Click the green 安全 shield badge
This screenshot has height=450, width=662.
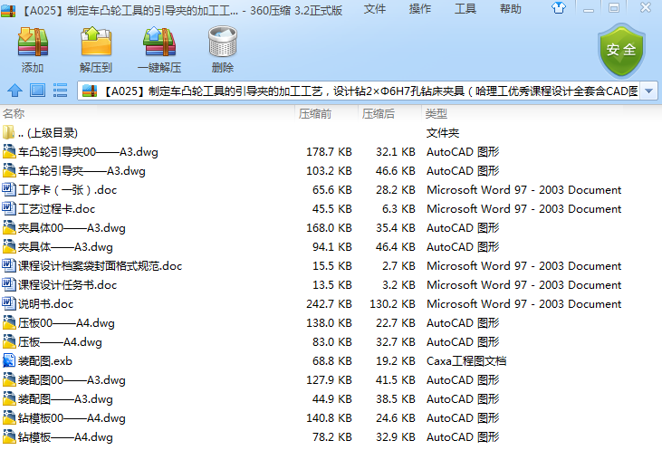[x=621, y=50]
